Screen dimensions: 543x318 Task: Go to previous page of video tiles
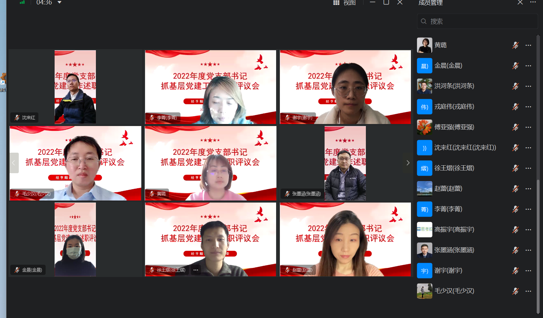(14, 163)
